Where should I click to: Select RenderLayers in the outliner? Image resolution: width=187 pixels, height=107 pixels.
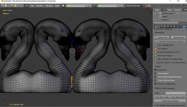[168, 13]
